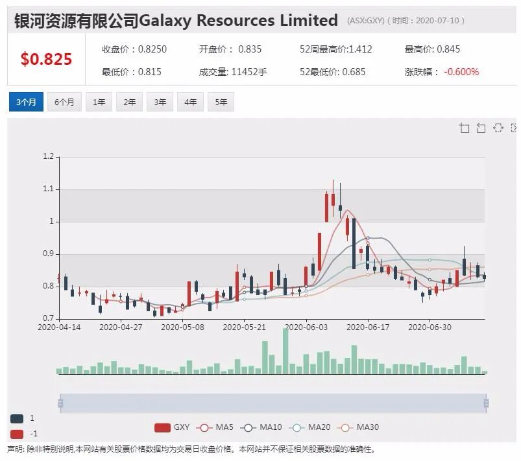Click the tall red candlestick above 1.1
521x461 pixels.
pyautogui.click(x=333, y=198)
